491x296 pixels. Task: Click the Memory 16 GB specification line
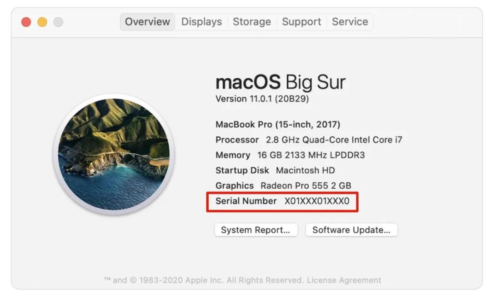coord(290,155)
